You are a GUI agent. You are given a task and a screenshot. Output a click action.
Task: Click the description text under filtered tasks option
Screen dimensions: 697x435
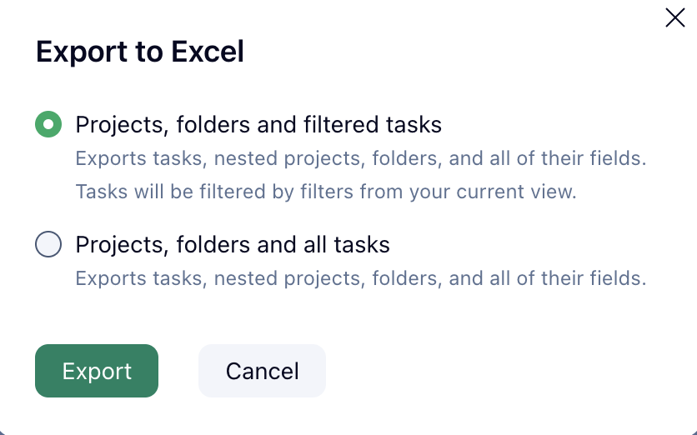pos(360,157)
